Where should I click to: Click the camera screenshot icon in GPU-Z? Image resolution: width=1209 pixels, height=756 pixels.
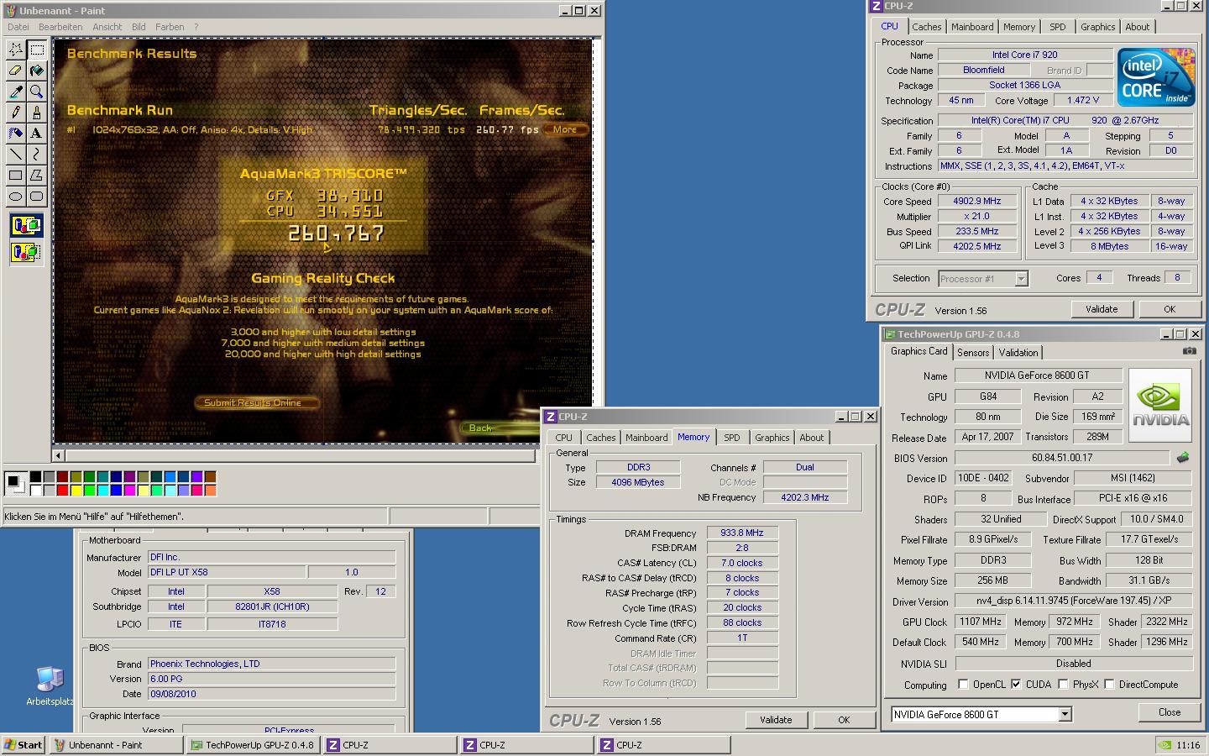point(1189,351)
